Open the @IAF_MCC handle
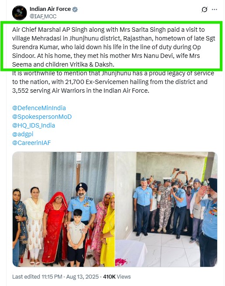The width and height of the screenshot is (225, 286). (x=43, y=17)
